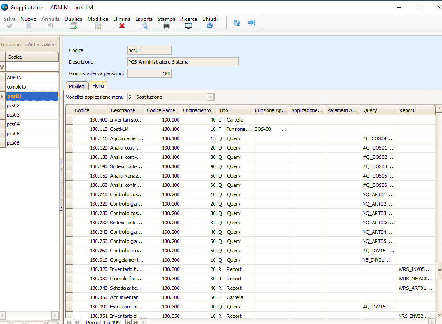Open the ellipsis beside #Q_COS01 query
This screenshot has height=324, width=442.
point(393,148)
